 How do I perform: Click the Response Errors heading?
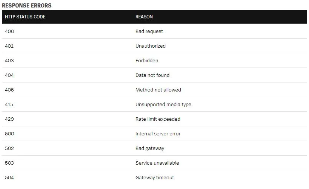point(27,6)
